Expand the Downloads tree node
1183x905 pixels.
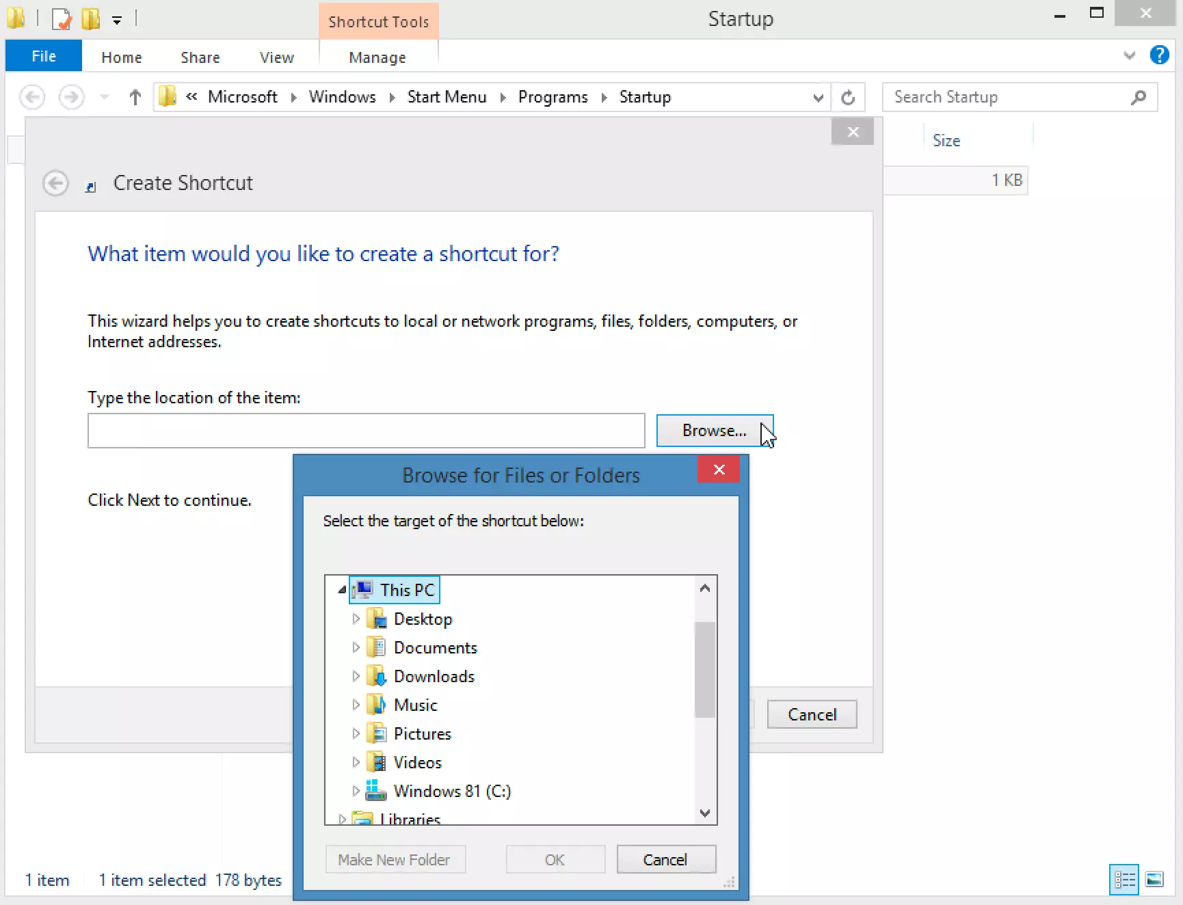point(356,676)
